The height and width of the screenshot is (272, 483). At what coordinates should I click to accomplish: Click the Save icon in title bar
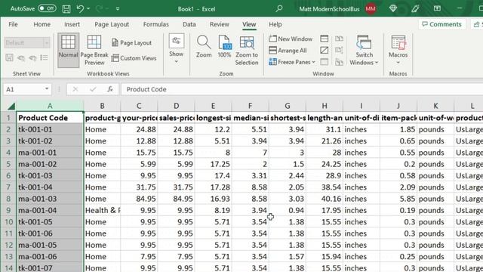coord(66,9)
